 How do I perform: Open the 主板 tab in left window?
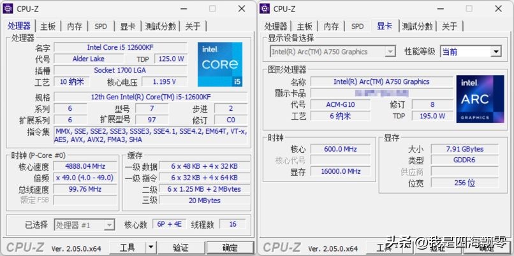(x=48, y=27)
